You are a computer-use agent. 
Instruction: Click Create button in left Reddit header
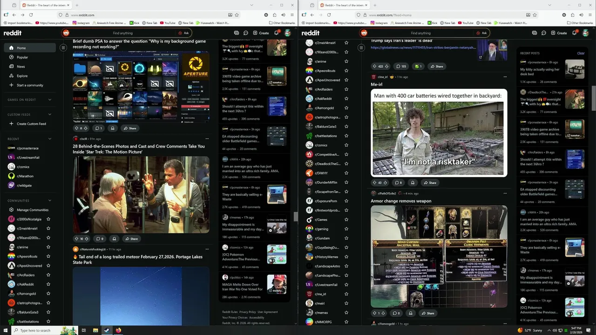pyautogui.click(x=261, y=33)
